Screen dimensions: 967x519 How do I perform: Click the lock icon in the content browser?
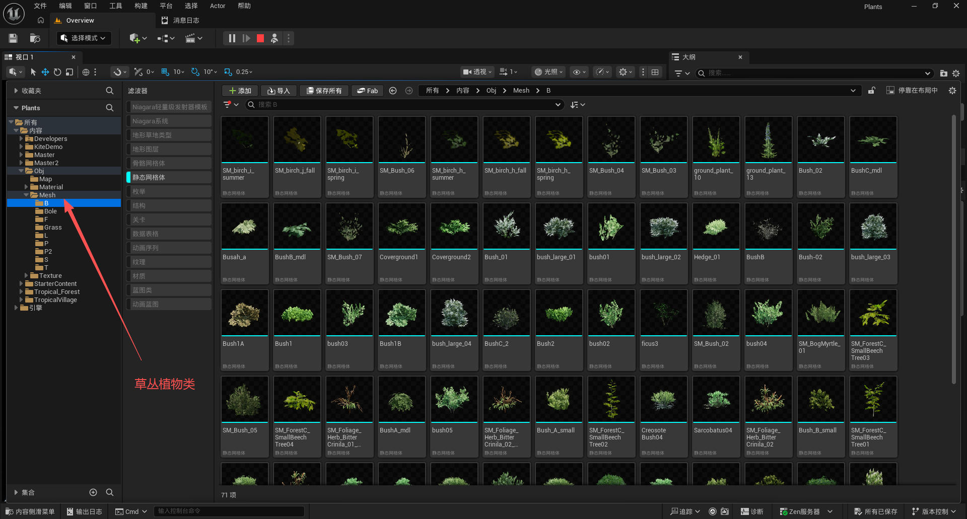pyautogui.click(x=871, y=91)
